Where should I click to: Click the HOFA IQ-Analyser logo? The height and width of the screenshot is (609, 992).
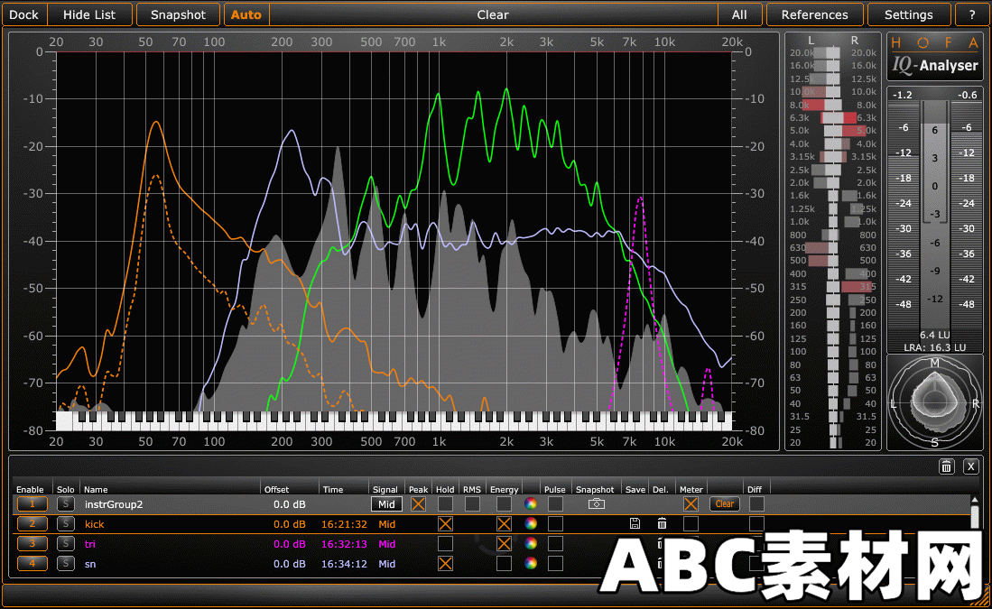[x=934, y=56]
